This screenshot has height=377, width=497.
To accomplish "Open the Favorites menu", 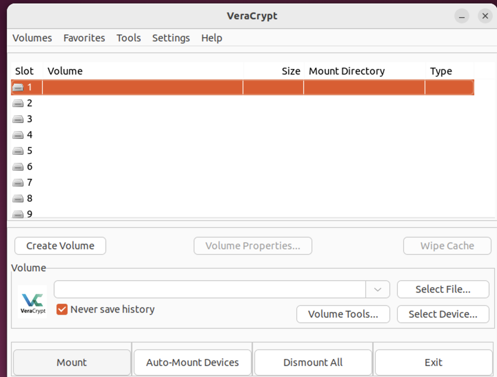I will 84,38.
